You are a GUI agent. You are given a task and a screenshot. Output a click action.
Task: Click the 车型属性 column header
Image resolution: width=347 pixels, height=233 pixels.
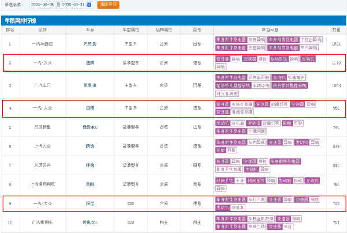(131, 30)
